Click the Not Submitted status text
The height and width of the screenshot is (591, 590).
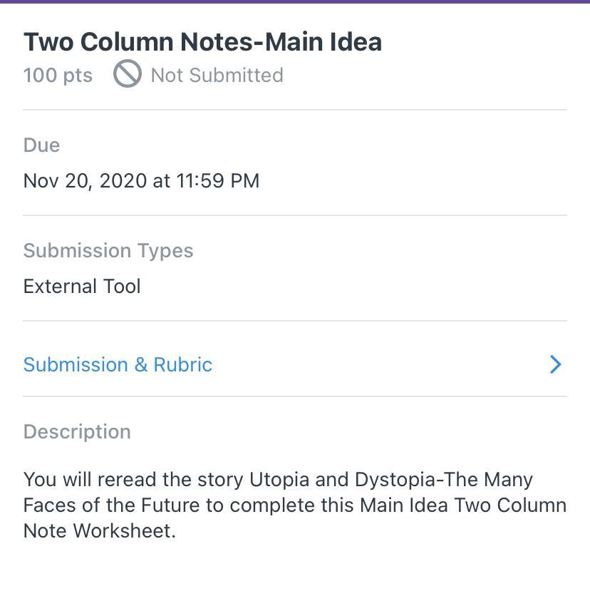tap(217, 75)
